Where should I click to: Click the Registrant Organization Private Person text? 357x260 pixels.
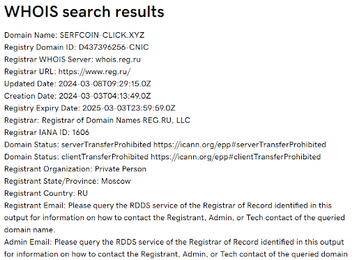coord(121,169)
